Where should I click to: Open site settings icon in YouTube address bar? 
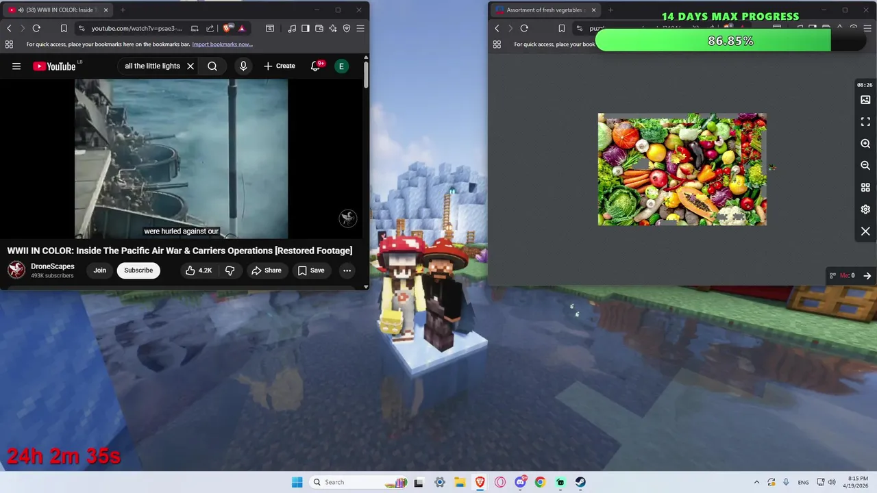[82, 28]
